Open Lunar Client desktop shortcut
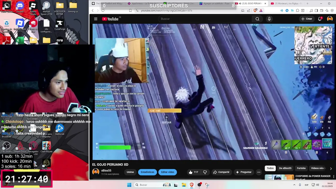336x189 pixels. (7, 7)
